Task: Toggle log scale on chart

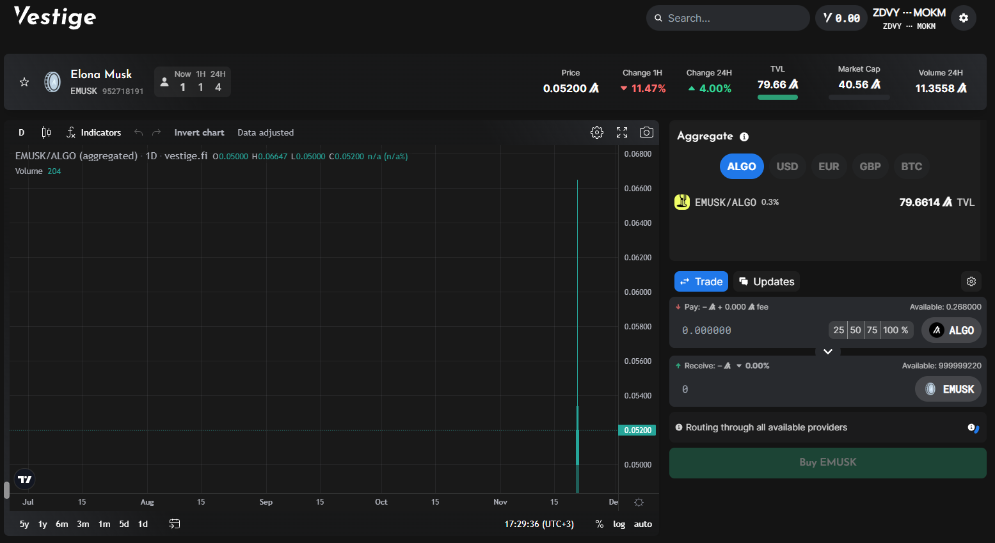Action: click(x=619, y=524)
